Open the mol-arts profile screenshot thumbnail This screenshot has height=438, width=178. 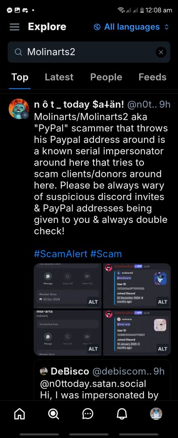(x=67, y=333)
